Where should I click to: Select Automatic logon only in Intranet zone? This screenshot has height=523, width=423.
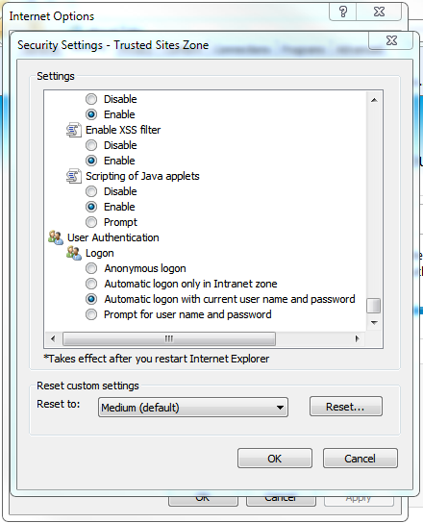click(91, 284)
